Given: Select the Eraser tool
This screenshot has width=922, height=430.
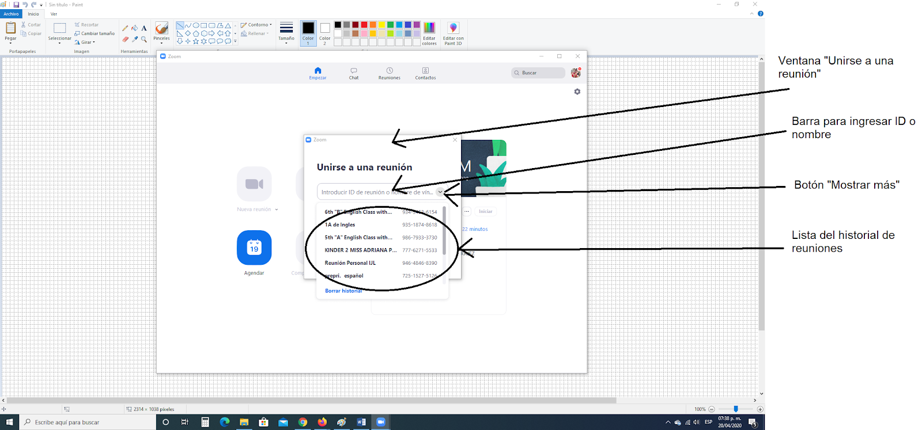Looking at the screenshot, I should [x=125, y=39].
